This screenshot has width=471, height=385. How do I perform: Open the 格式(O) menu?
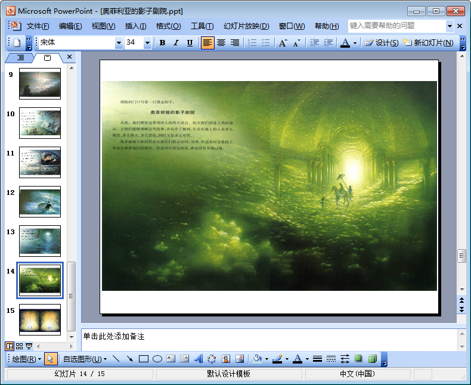point(168,26)
